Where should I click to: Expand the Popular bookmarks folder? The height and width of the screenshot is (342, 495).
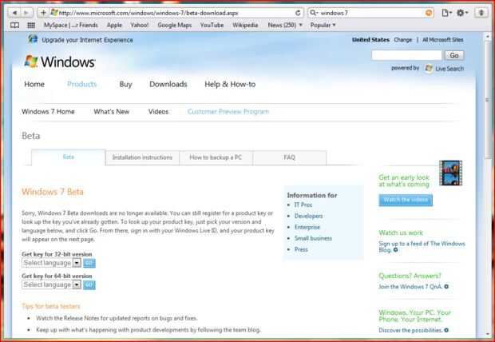tap(323, 25)
